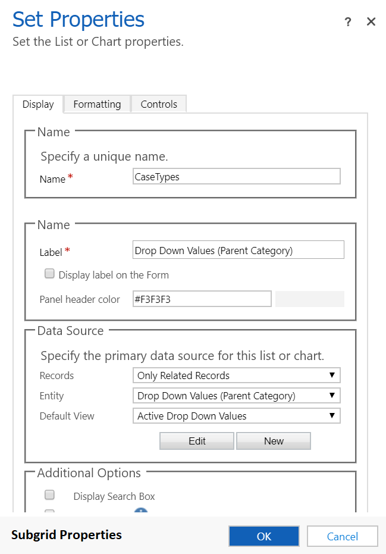Toggle the checkbox below Display Search Box
The height and width of the screenshot is (554, 386).
click(50, 512)
